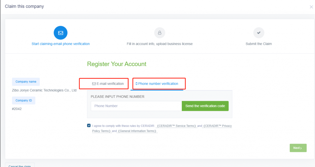Click the phone icon in Phone verification tab

click(136, 84)
